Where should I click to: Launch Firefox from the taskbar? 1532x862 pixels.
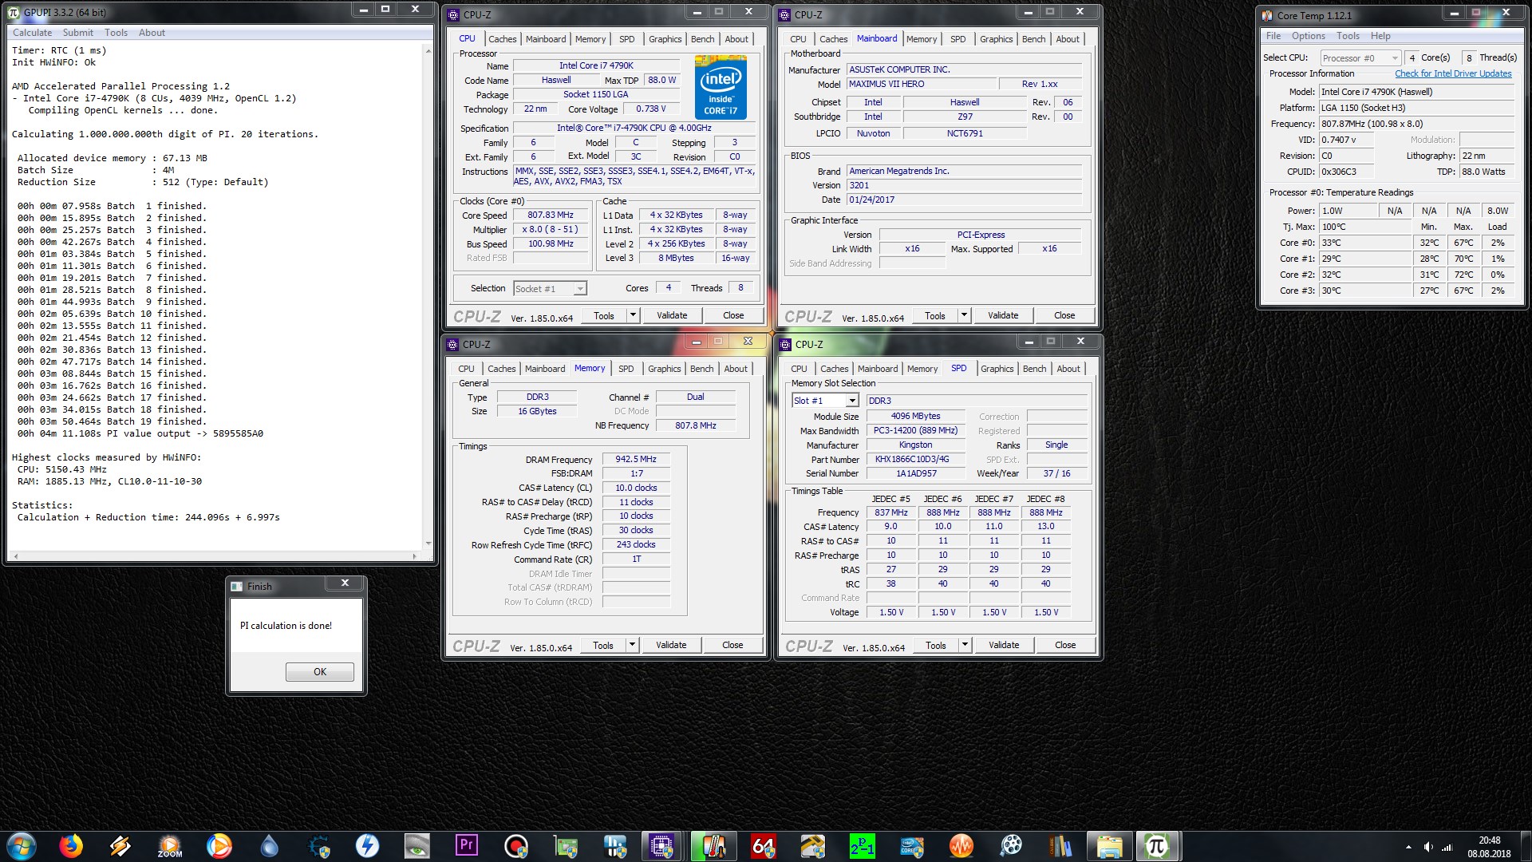71,846
